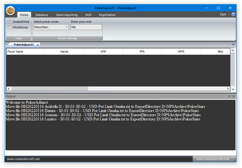Open the Style dropdown menu
The image size is (242, 168).
point(225,14)
